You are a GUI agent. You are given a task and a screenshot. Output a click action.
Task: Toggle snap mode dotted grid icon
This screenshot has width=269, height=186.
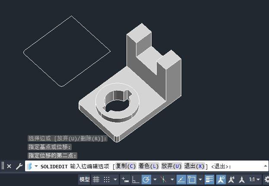click(x=107, y=180)
